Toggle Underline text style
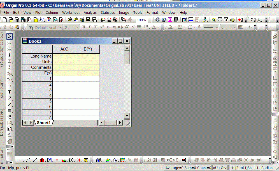 click(x=96, y=27)
